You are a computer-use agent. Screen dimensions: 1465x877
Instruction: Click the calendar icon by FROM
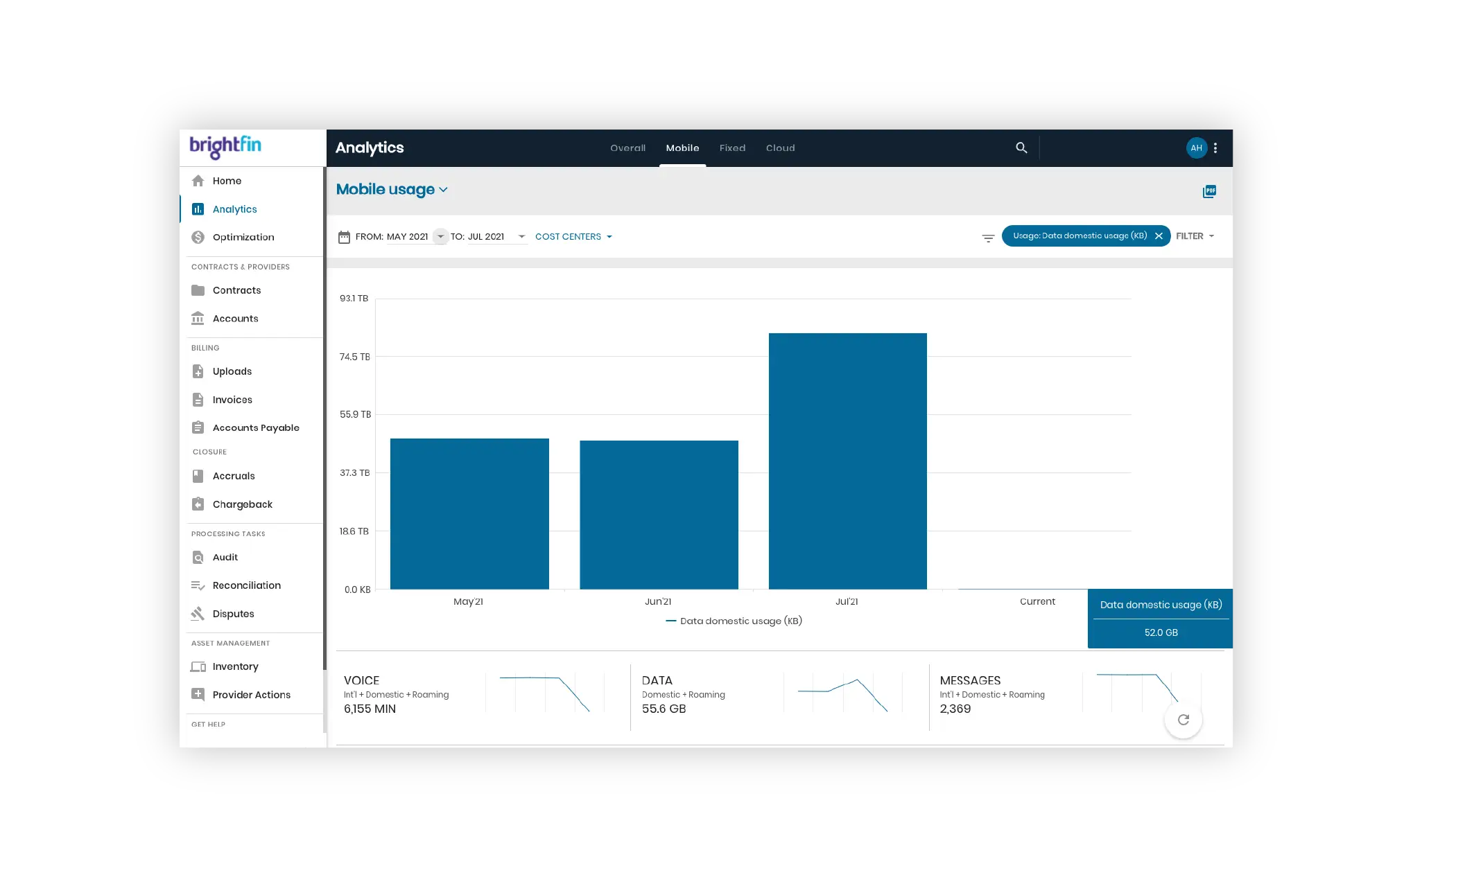(x=344, y=237)
